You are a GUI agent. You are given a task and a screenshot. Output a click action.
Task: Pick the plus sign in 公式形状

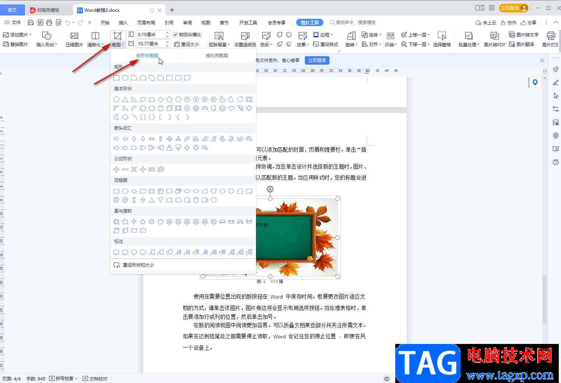116,169
